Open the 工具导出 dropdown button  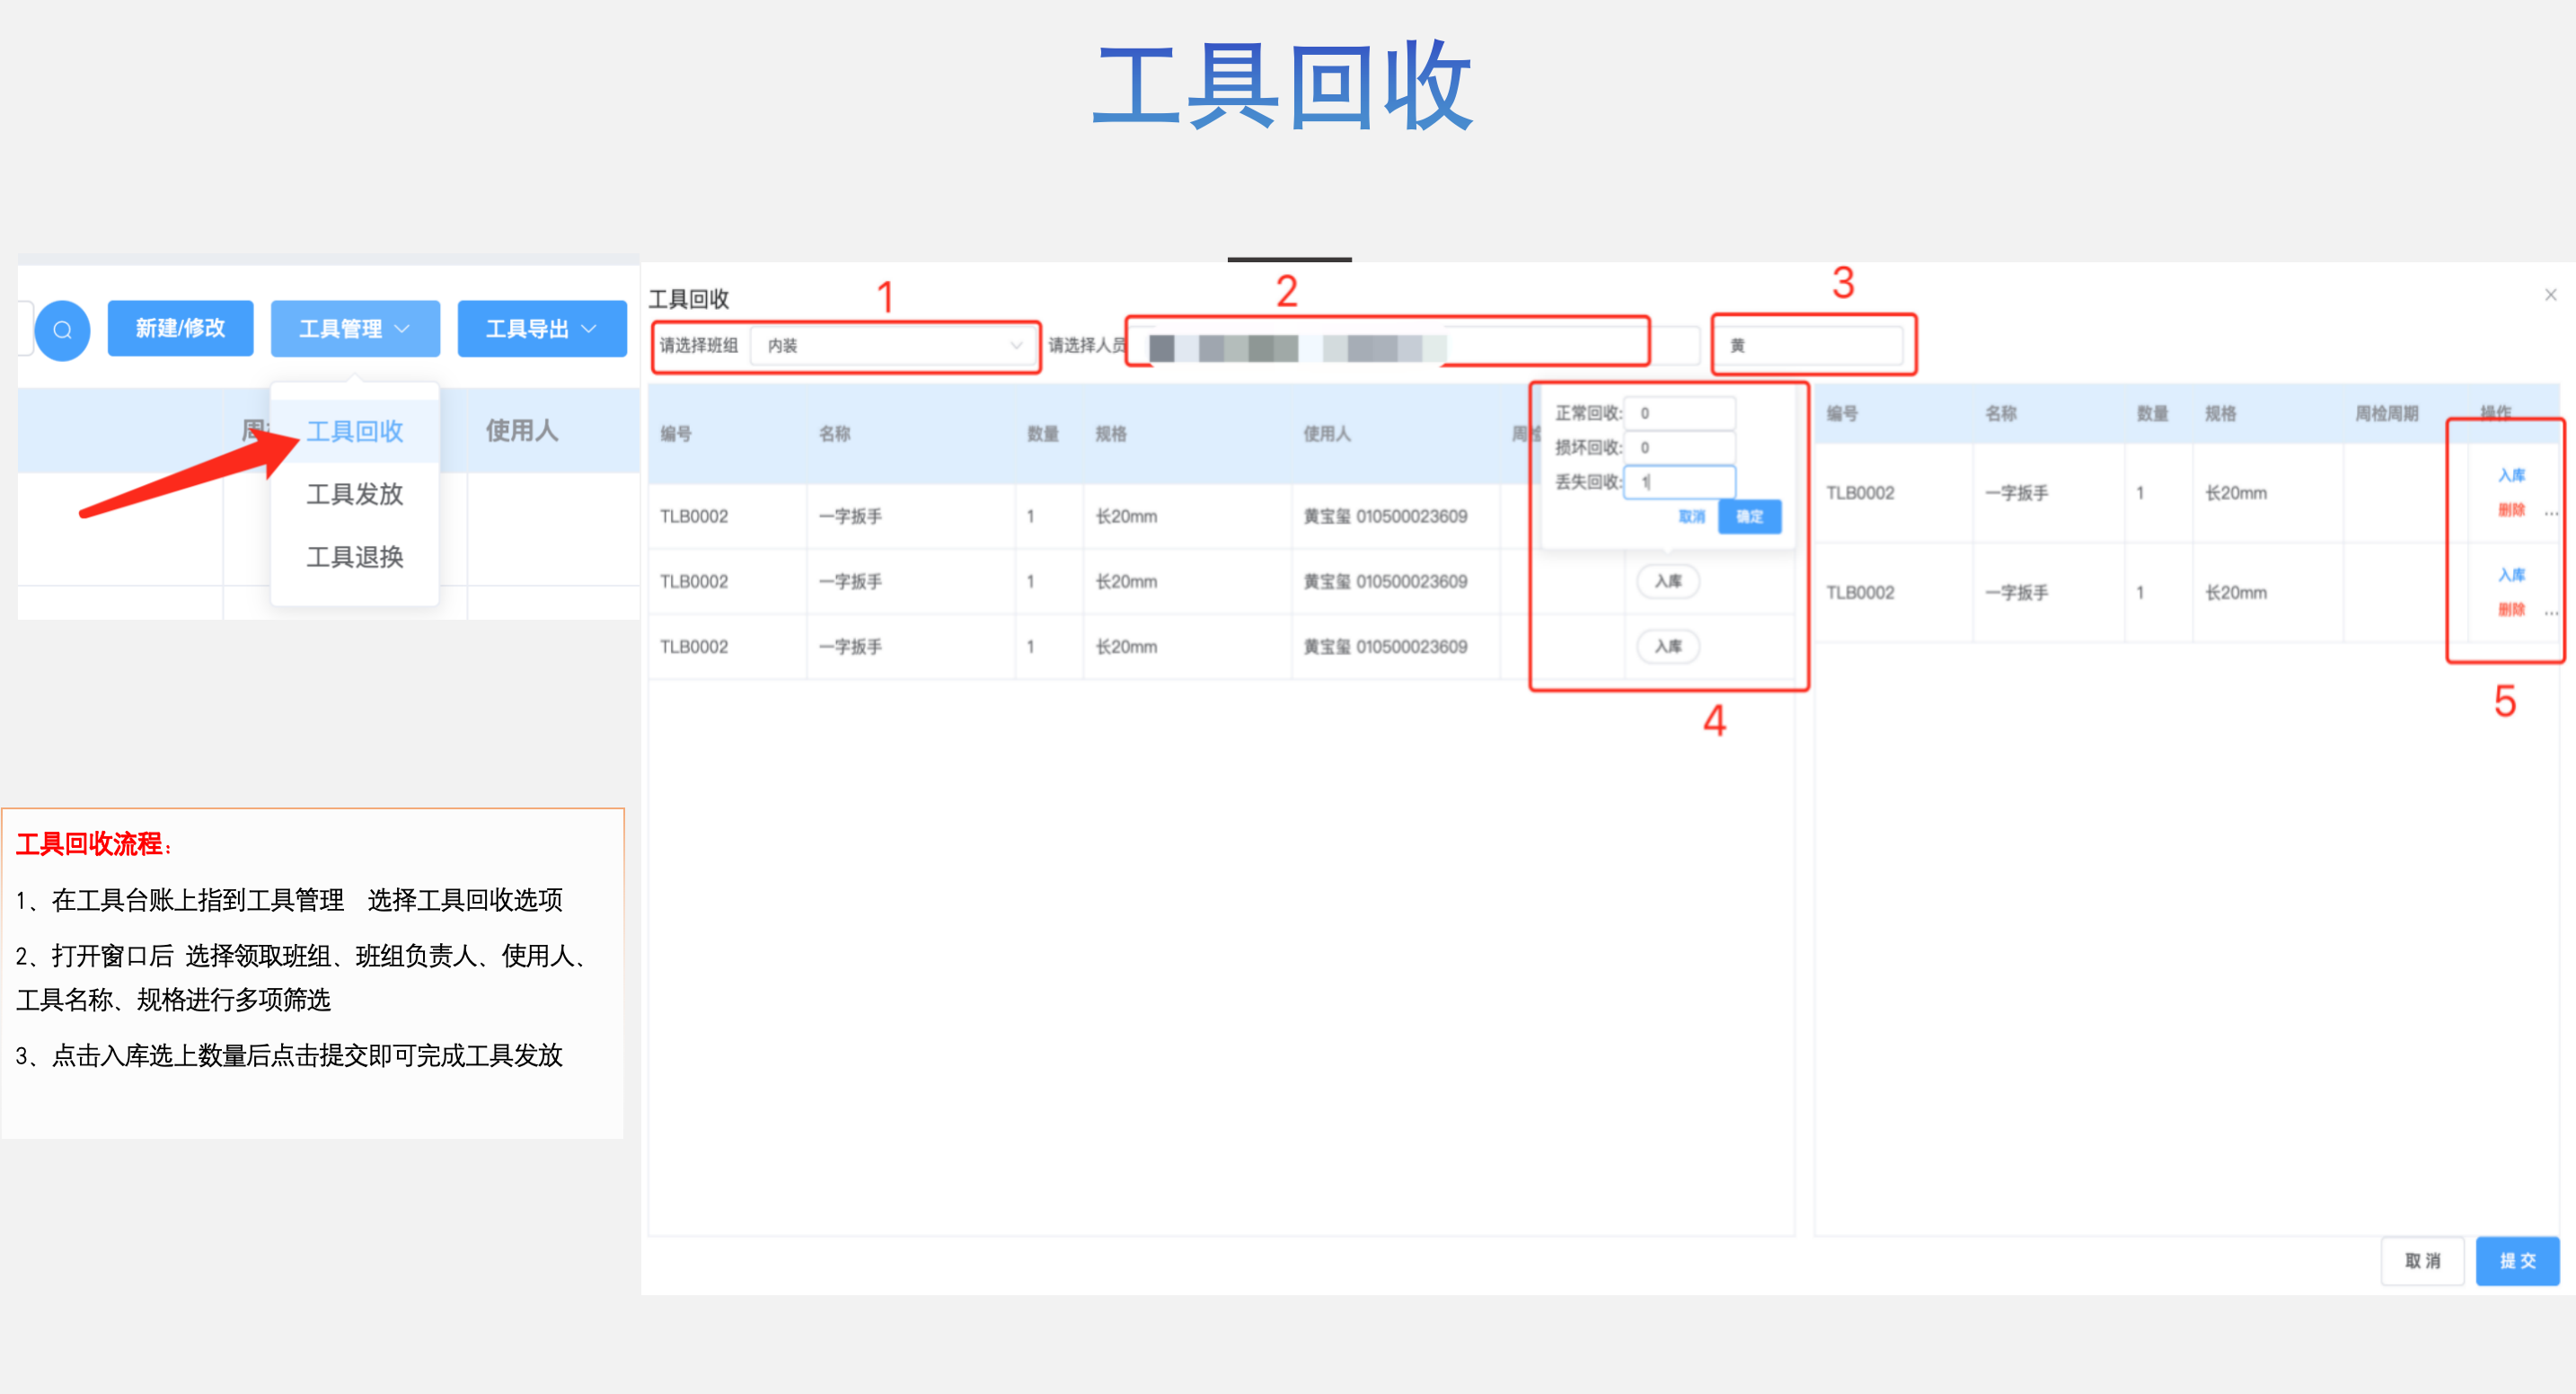(x=542, y=329)
